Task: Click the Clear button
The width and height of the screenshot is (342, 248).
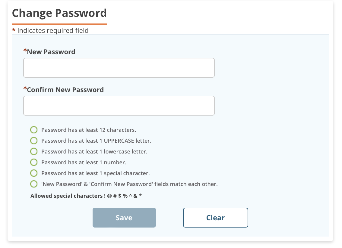Action: [215, 218]
